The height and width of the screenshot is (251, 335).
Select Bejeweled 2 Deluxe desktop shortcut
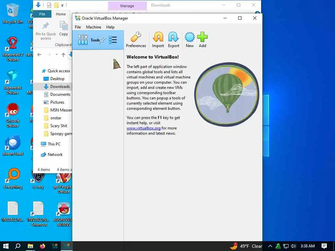[x=13, y=49]
